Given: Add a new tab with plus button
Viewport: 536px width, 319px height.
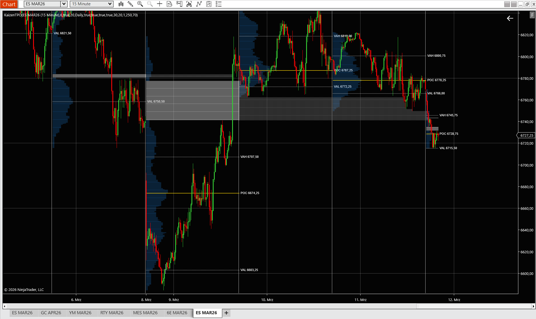Looking at the screenshot, I should coord(226,313).
